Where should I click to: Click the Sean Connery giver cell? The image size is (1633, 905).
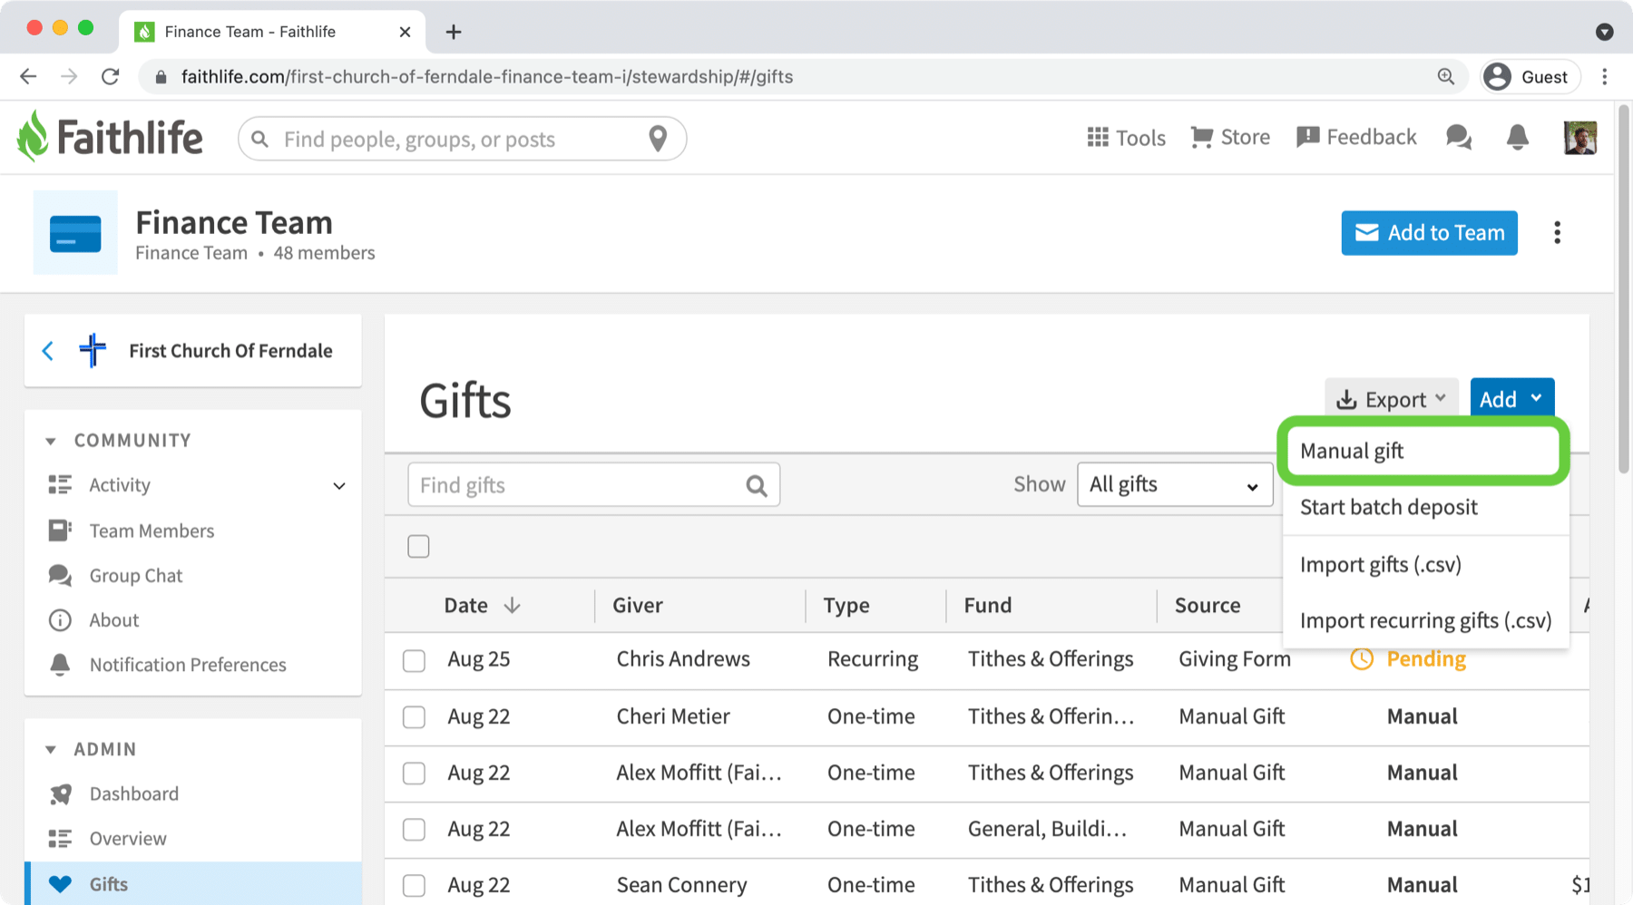[681, 885]
